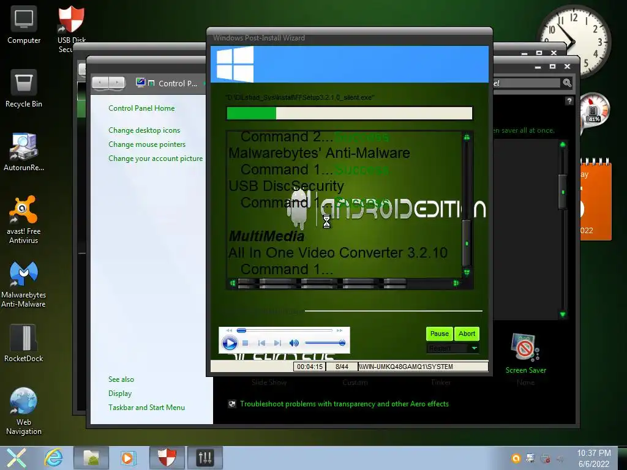
Task: Open the Display link under See also
Action: (x=120, y=394)
